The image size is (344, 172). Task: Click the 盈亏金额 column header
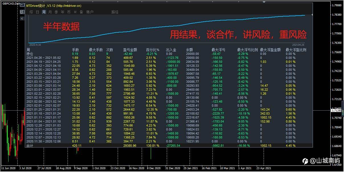[x=130, y=50]
